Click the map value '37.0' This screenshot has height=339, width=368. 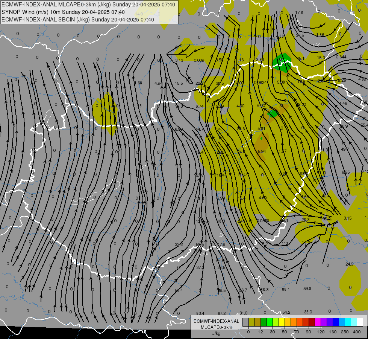tap(200, 267)
